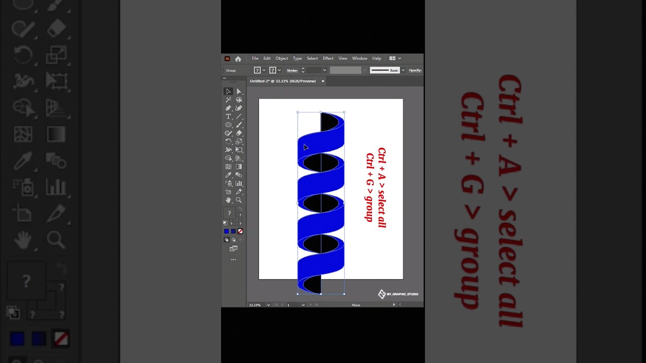Open the Effect menu
The image size is (646, 363).
328,58
